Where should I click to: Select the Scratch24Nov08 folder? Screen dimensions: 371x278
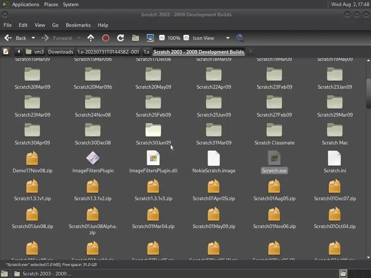tap(92, 106)
